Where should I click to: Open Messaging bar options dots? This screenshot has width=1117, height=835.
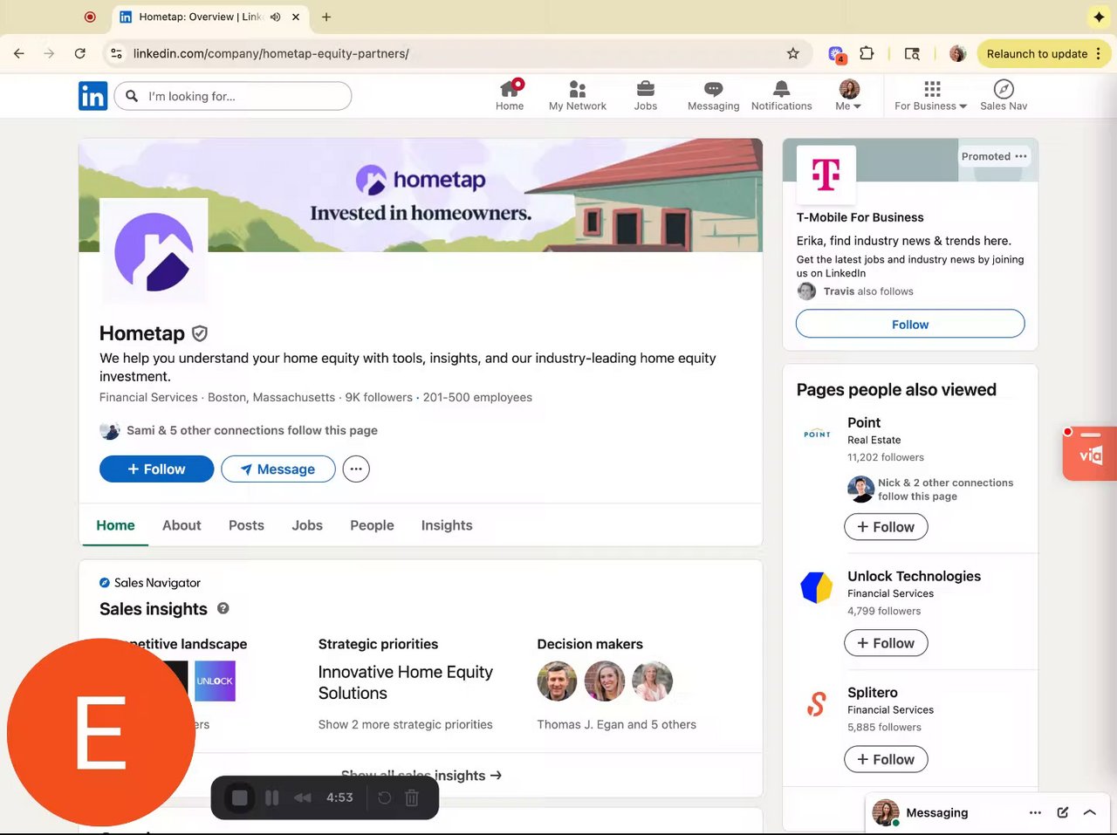1035,812
